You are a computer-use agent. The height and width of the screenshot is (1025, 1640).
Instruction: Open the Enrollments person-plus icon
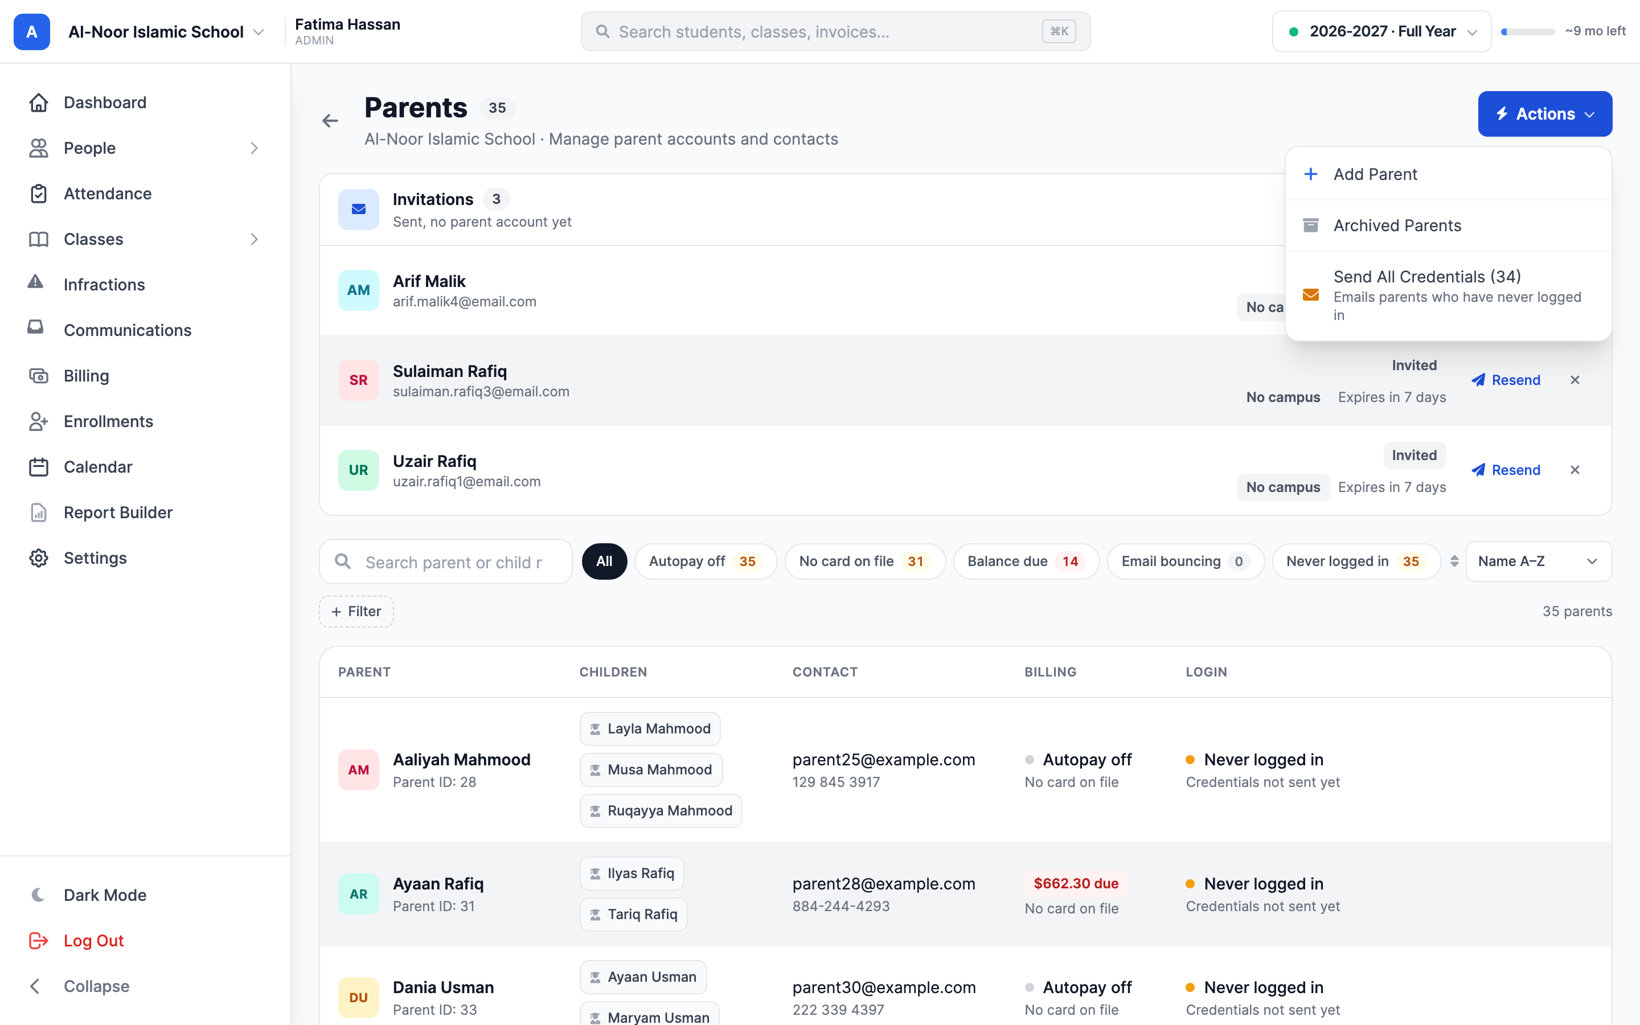click(x=39, y=421)
